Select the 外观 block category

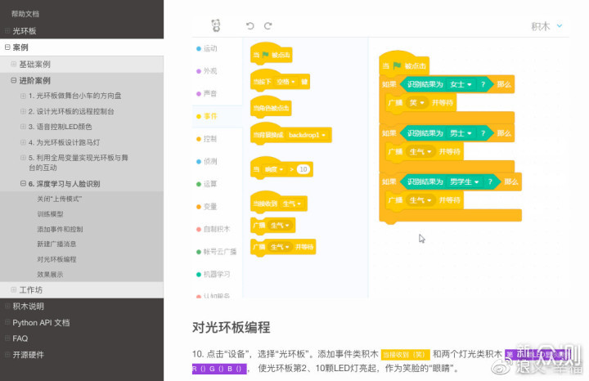coord(209,71)
